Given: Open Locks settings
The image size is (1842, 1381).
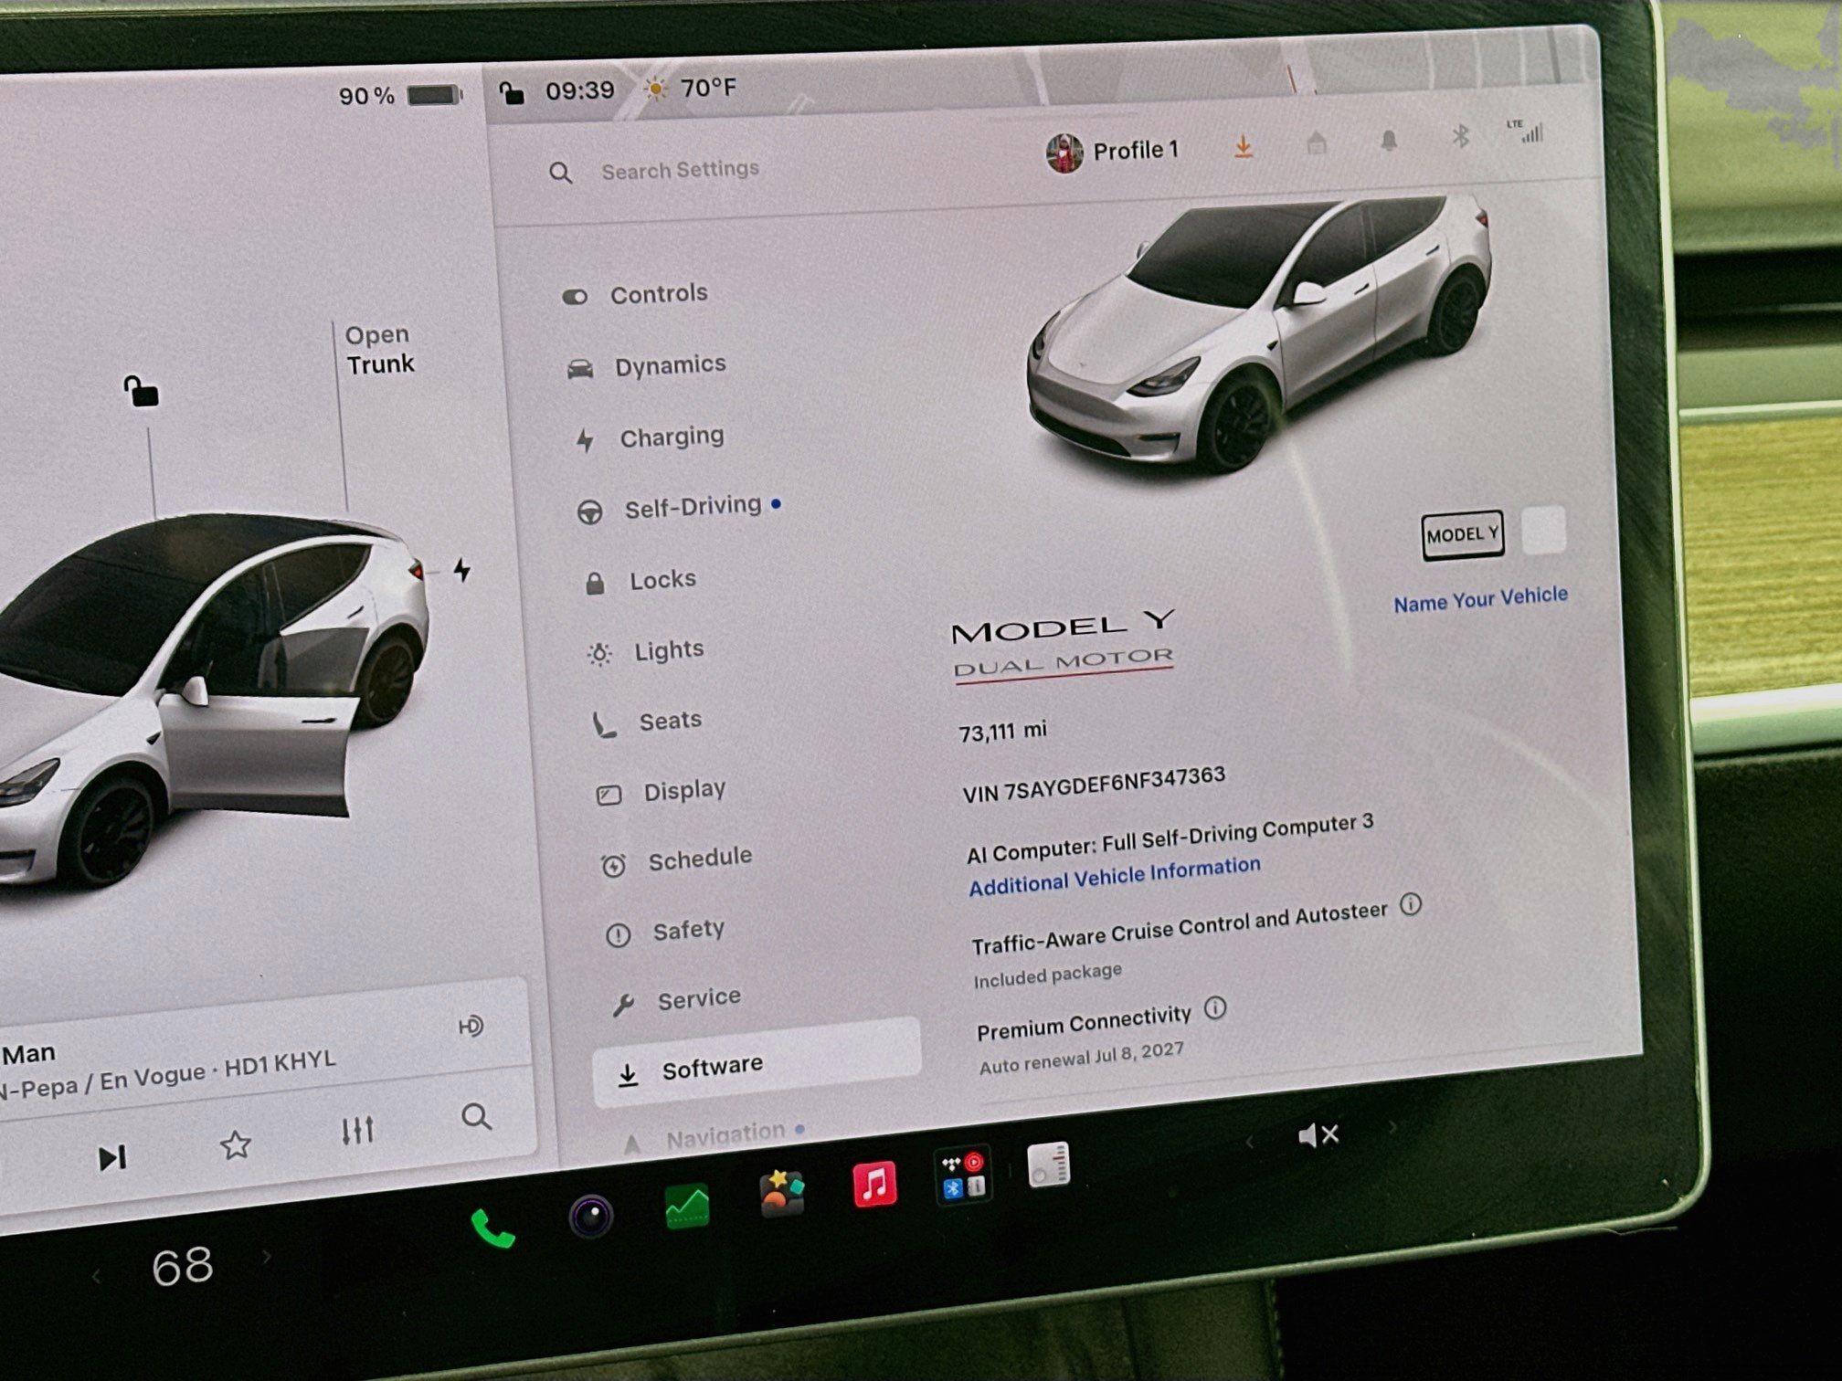Looking at the screenshot, I should pos(640,580).
